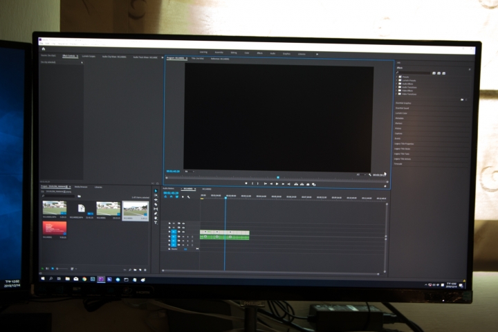
Task: Open the Essential Sound panel
Action: pos(402,108)
